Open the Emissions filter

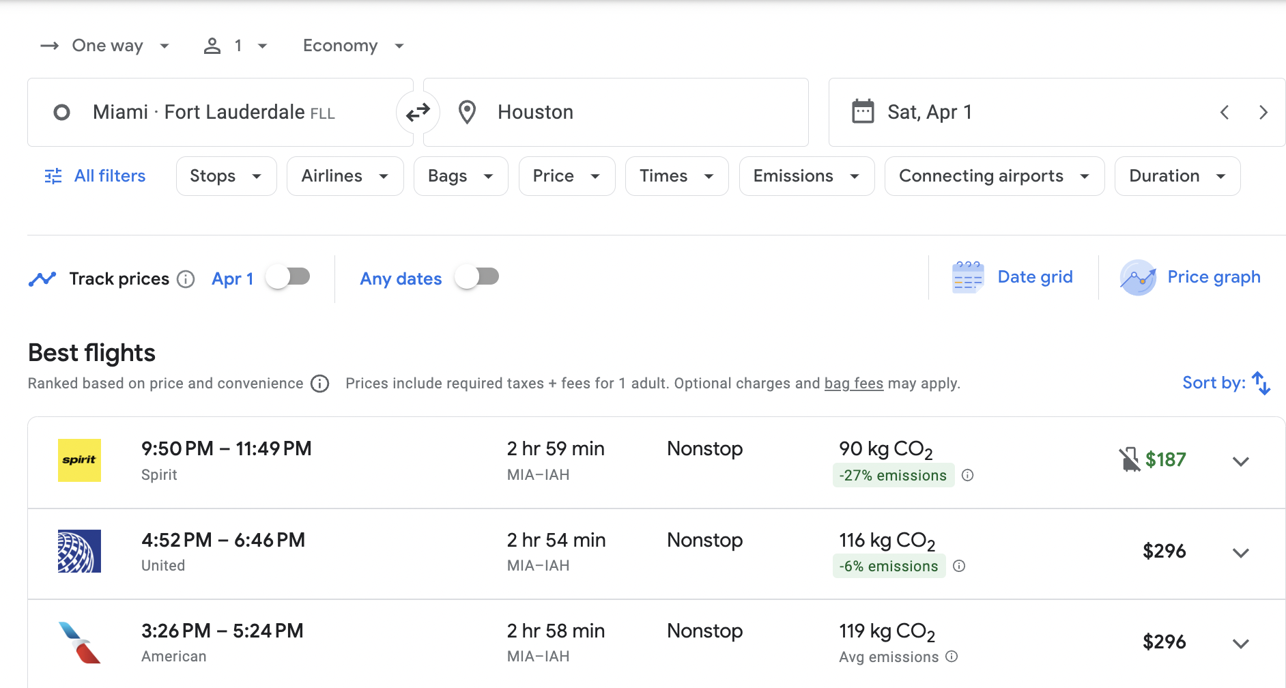tap(807, 176)
